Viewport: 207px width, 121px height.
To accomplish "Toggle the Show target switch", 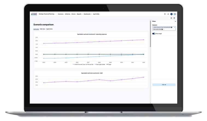I will 154,34.
